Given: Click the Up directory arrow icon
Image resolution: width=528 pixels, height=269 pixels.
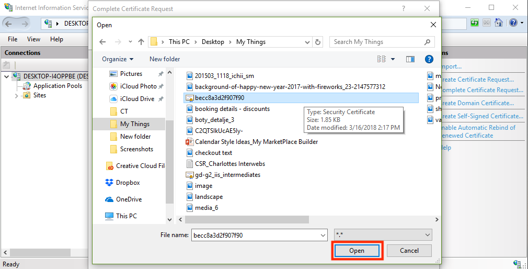Looking at the screenshot, I should point(141,42).
